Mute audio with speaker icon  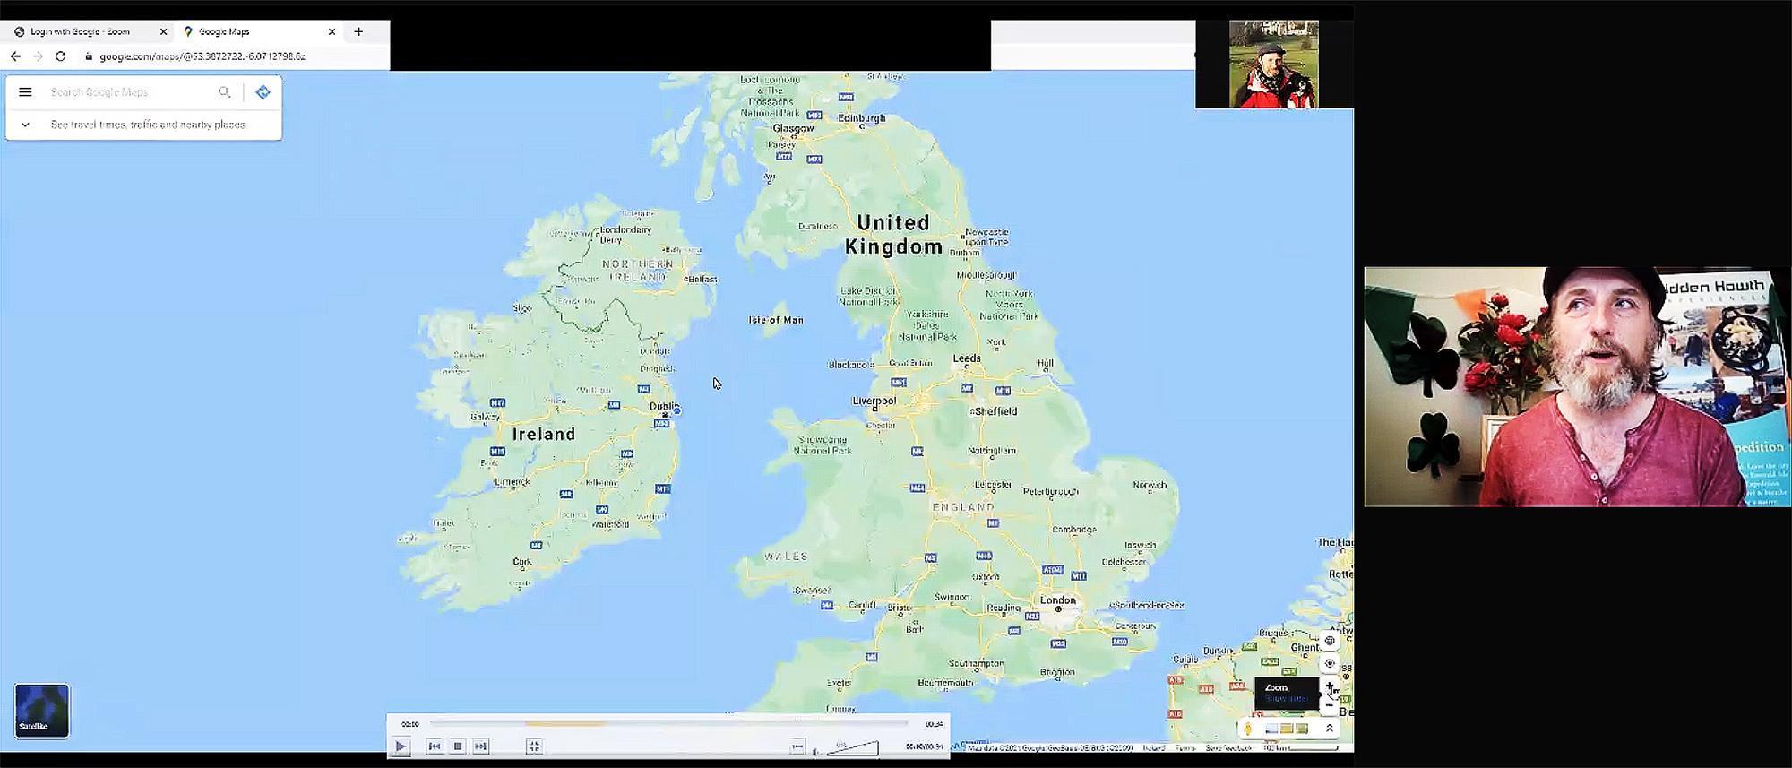(x=815, y=753)
